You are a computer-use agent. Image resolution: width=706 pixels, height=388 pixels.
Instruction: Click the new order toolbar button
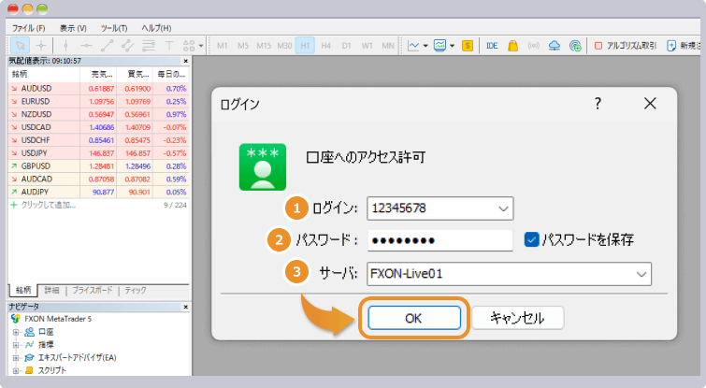coord(683,46)
